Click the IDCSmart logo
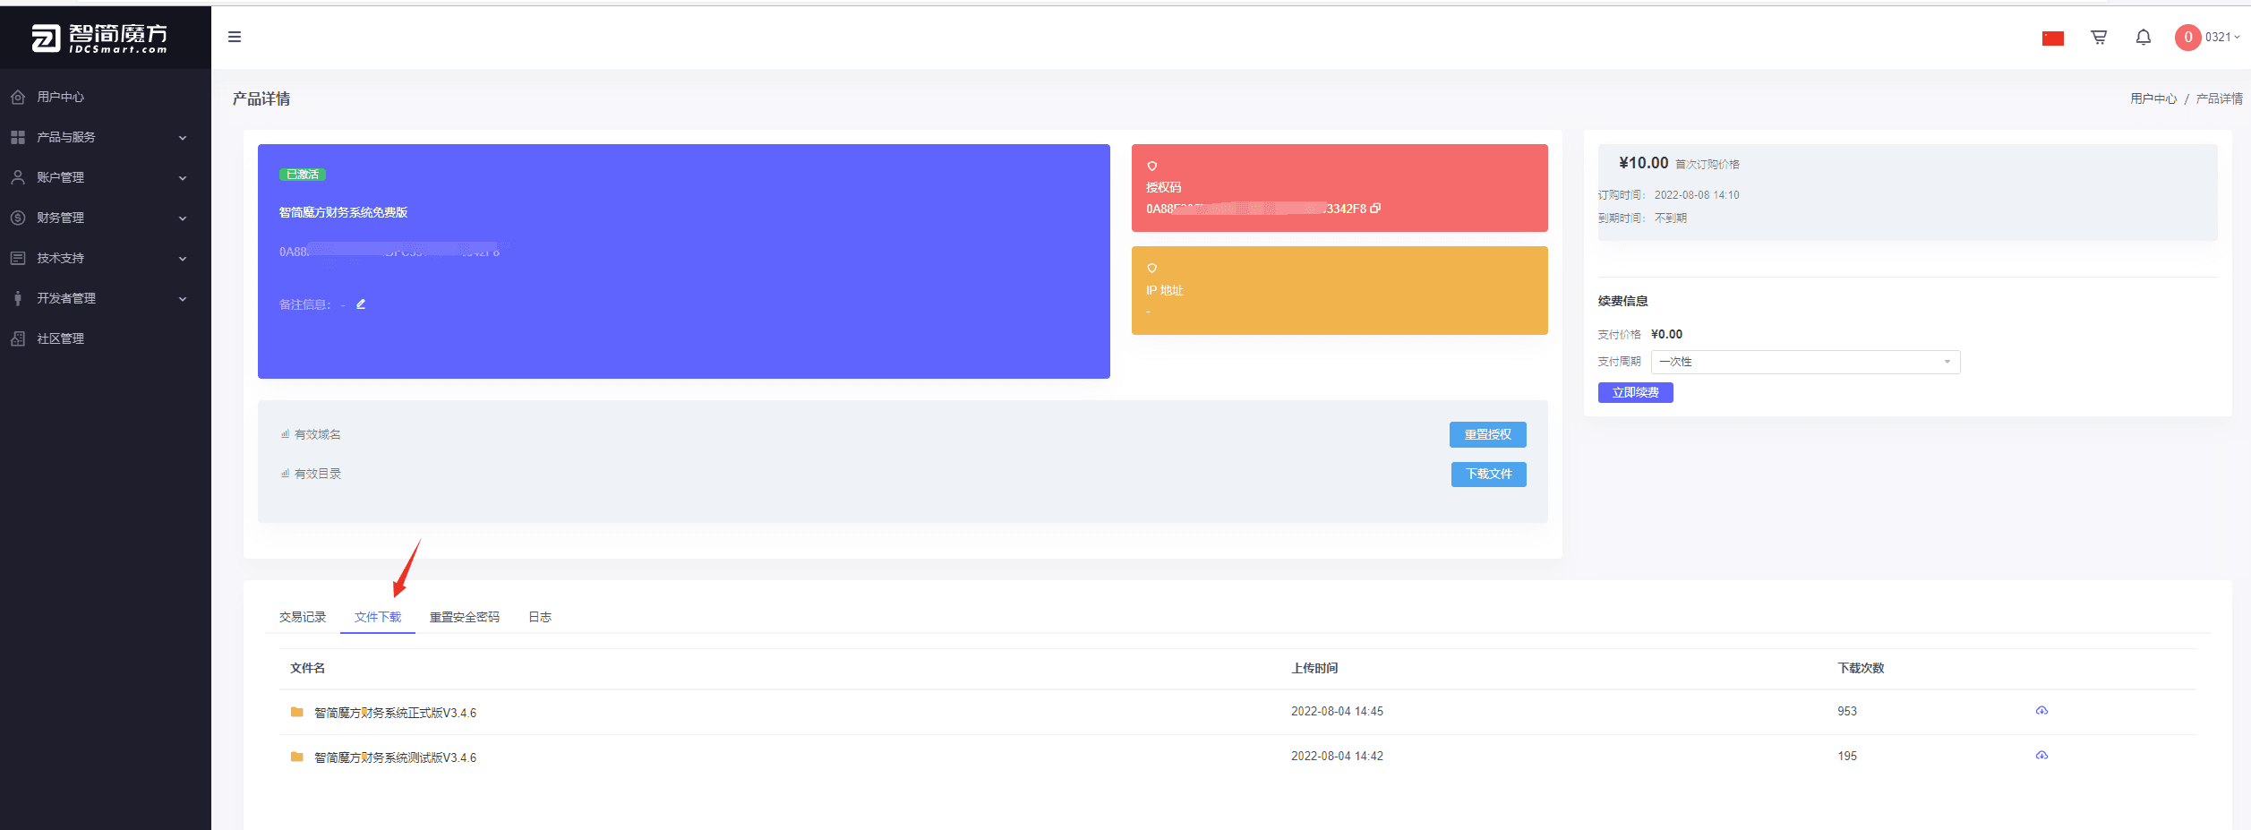This screenshot has width=2251, height=830. pyautogui.click(x=99, y=38)
